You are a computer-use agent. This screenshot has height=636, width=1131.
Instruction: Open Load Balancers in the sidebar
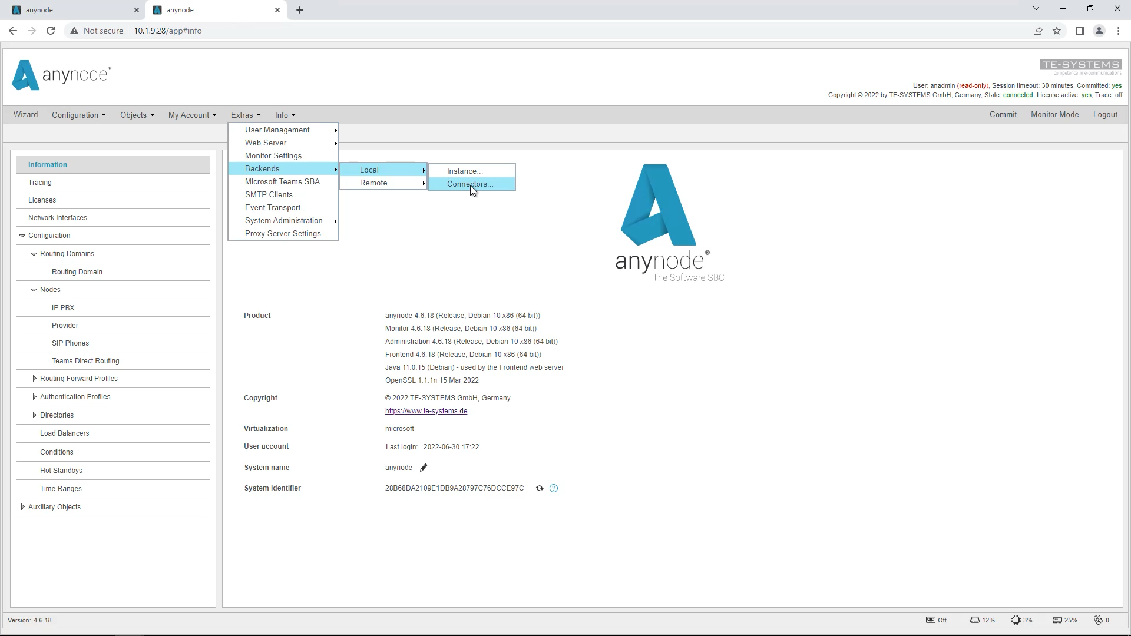tap(113, 433)
